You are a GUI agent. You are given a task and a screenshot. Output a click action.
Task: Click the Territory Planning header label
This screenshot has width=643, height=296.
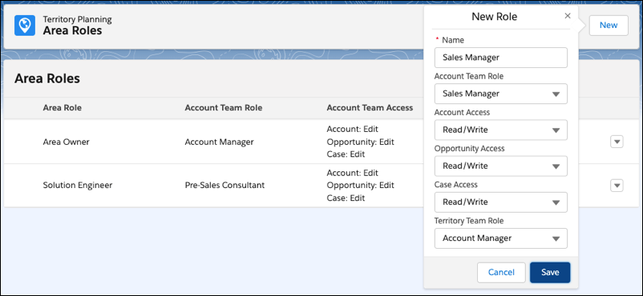[78, 19]
